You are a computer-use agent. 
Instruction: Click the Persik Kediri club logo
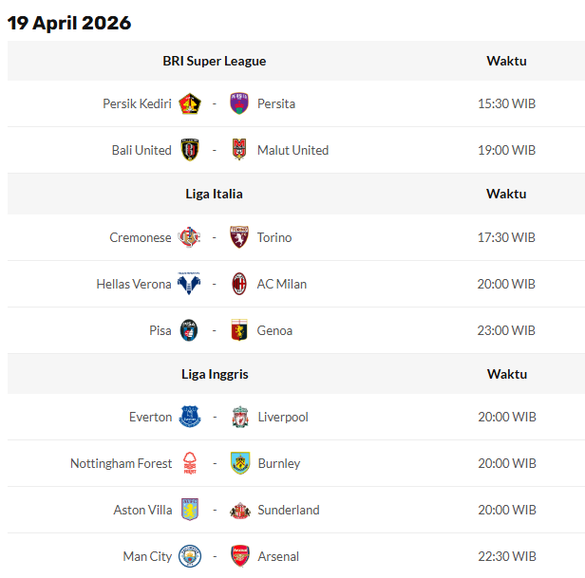pos(190,103)
